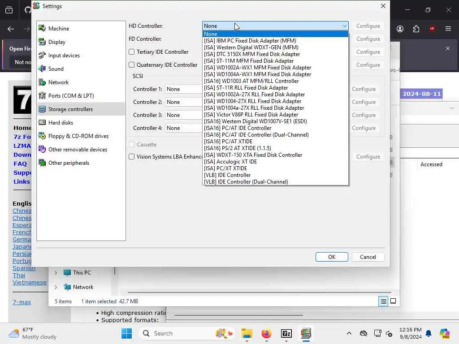Open the notifications bell in taskbar

click(x=429, y=333)
